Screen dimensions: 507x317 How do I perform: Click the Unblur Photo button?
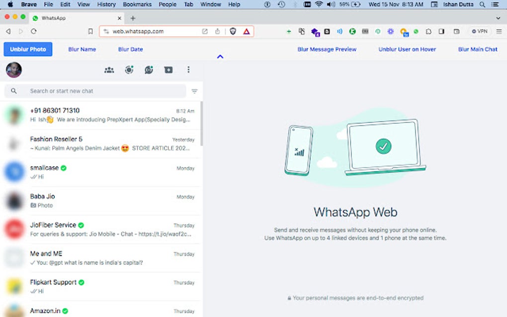pos(27,49)
